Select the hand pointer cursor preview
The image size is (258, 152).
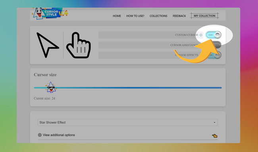pos(79,45)
